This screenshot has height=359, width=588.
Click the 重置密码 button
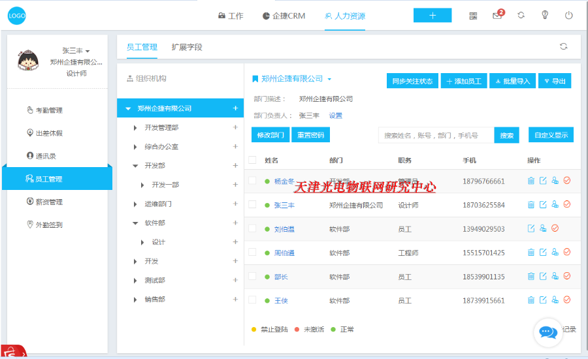[310, 135]
